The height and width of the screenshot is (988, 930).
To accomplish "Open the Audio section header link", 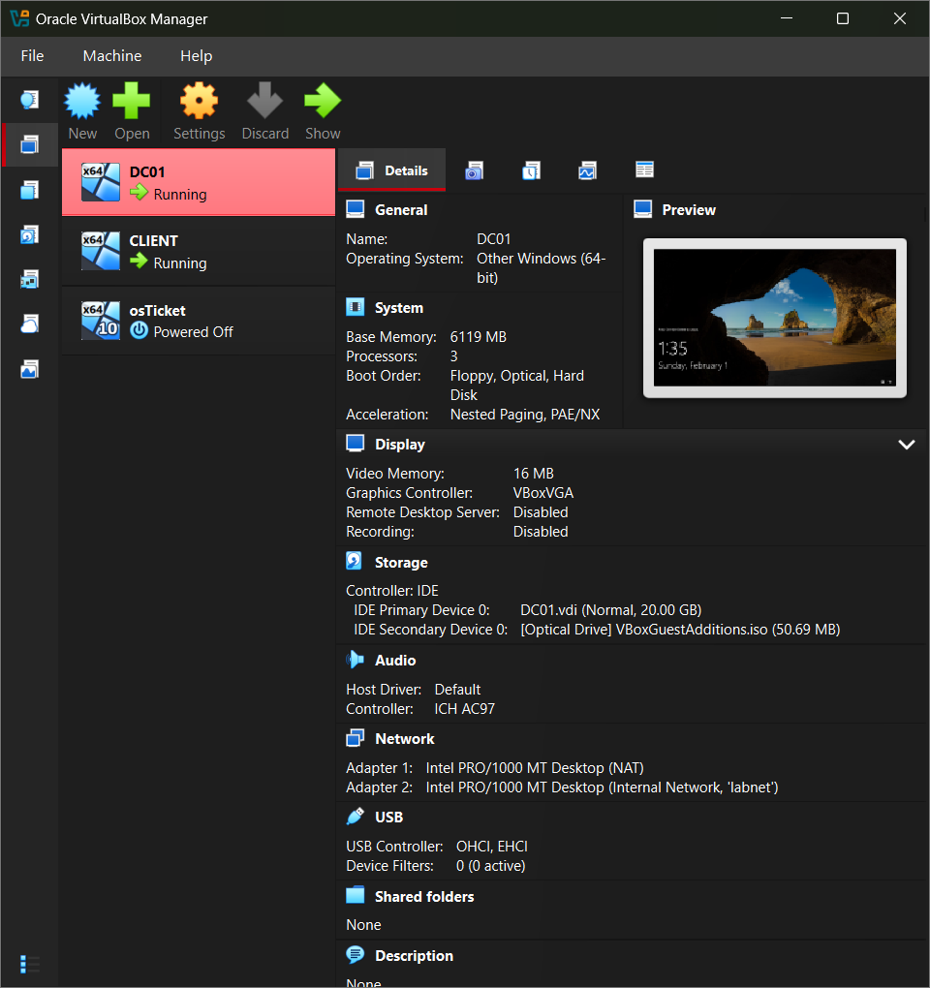I will [395, 661].
